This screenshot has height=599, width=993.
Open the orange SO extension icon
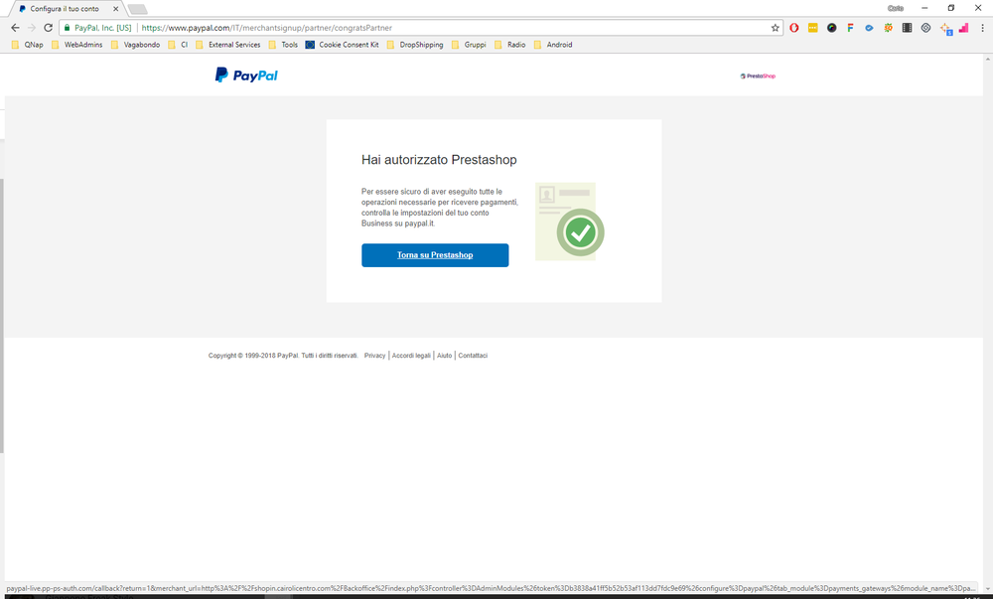pyautogui.click(x=889, y=28)
